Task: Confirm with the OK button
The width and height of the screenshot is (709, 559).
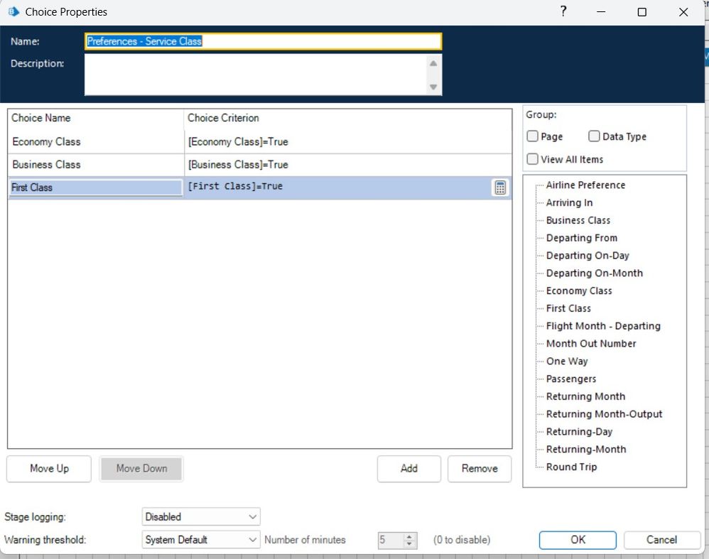Action: point(578,540)
